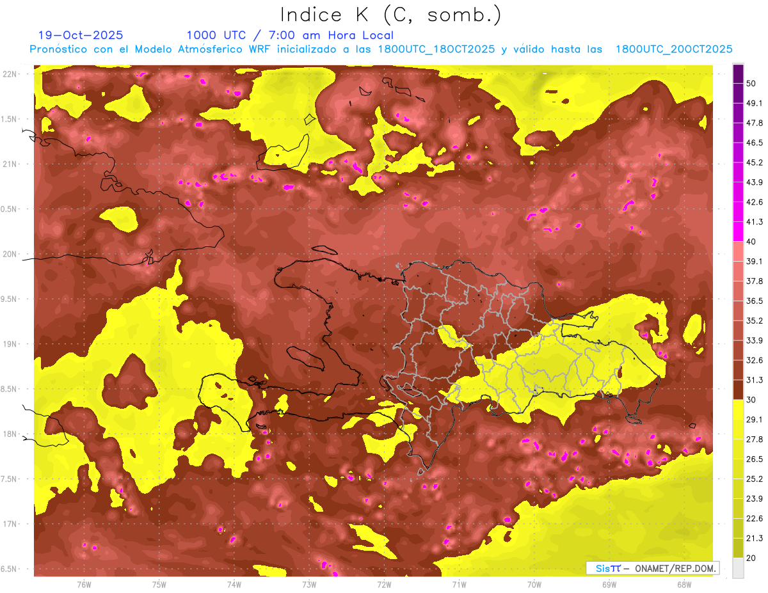Click the colorbar value "22.6"
The height and width of the screenshot is (593, 768).
[755, 519]
